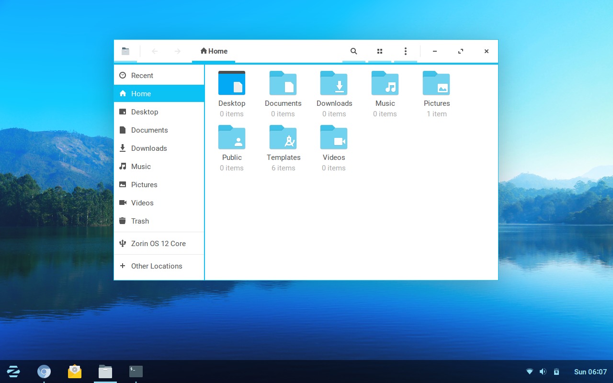613x383 pixels.
Task: Open the Zorin menu in the taskbar
Action: pyautogui.click(x=13, y=371)
